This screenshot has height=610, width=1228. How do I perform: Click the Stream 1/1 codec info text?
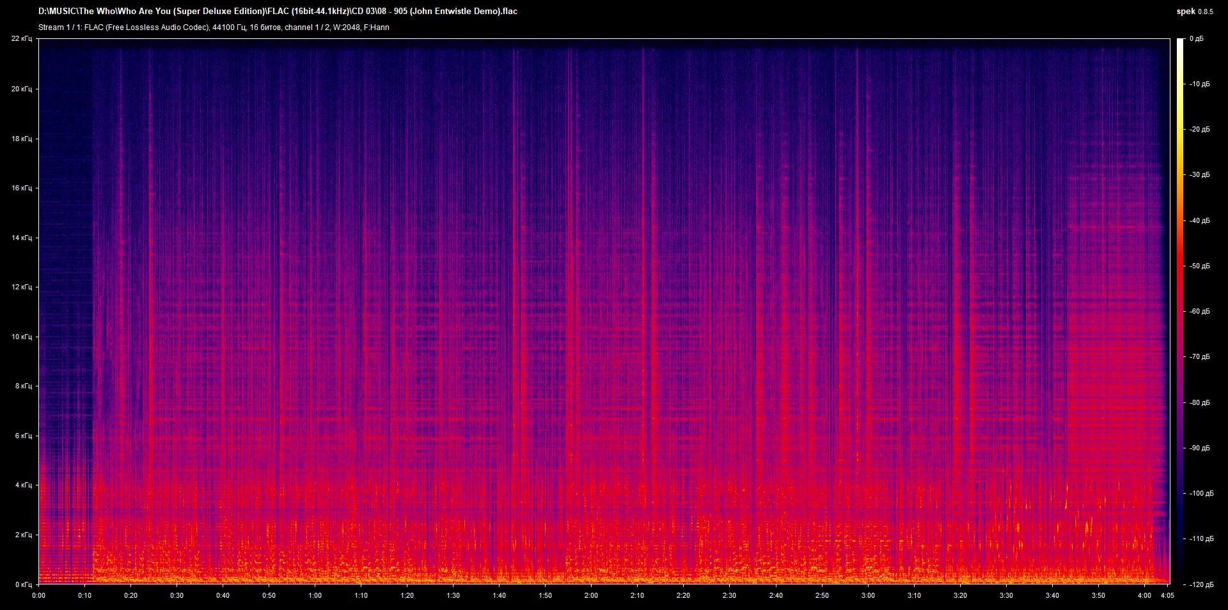(214, 27)
